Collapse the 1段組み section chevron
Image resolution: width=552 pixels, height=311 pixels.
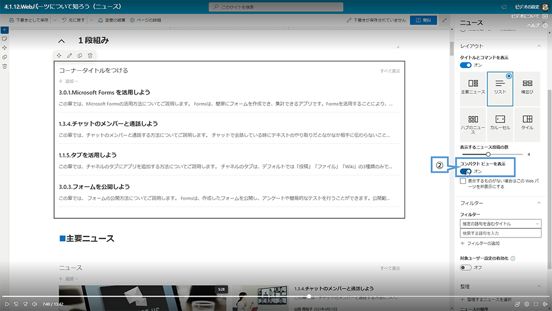(x=61, y=41)
